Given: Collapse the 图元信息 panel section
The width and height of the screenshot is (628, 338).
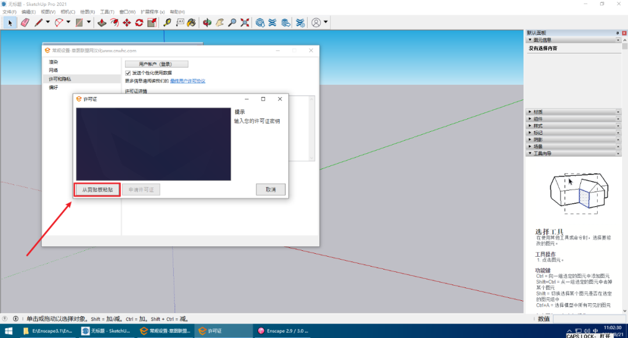Looking at the screenshot, I should click(530, 40).
